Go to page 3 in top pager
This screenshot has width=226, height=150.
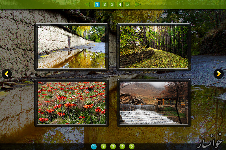pyautogui.click(x=112, y=4)
